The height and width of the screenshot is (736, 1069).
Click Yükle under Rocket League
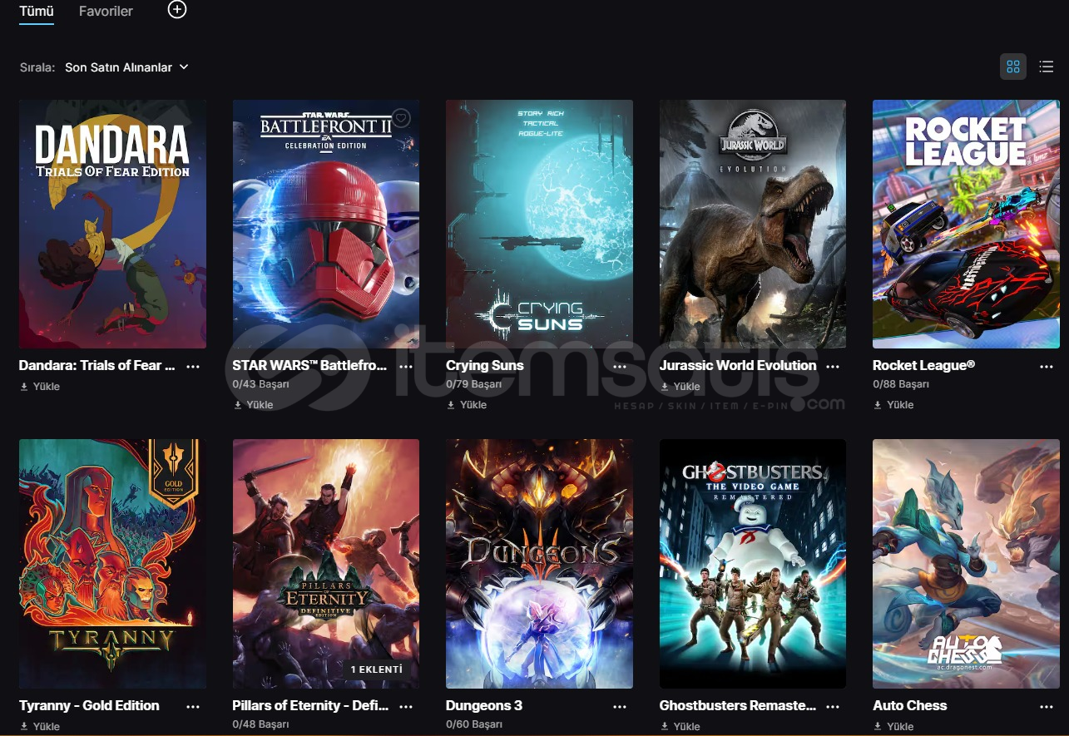coord(893,405)
